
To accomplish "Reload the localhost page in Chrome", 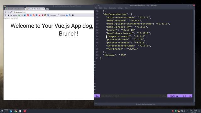I will click(11, 12).
